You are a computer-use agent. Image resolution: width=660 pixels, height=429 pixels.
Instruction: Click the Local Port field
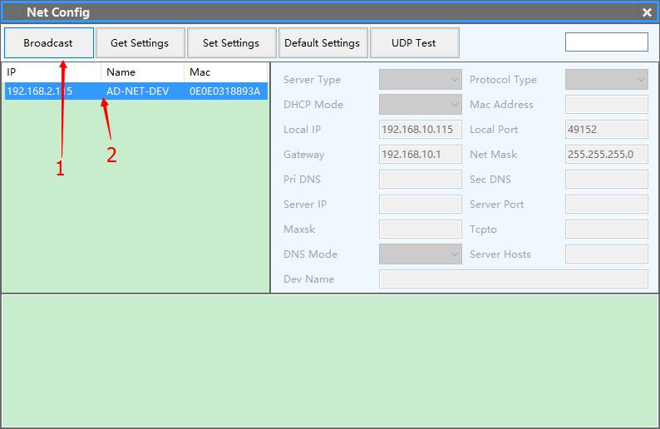606,130
